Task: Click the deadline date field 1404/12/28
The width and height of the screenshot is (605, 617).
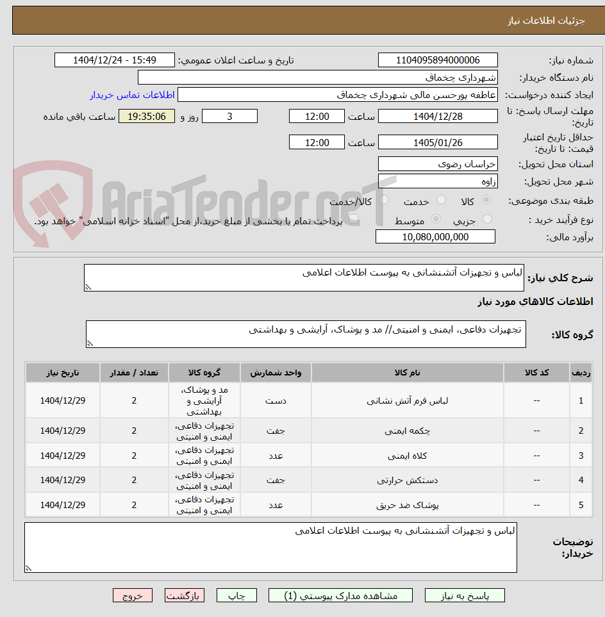Action: pyautogui.click(x=438, y=117)
